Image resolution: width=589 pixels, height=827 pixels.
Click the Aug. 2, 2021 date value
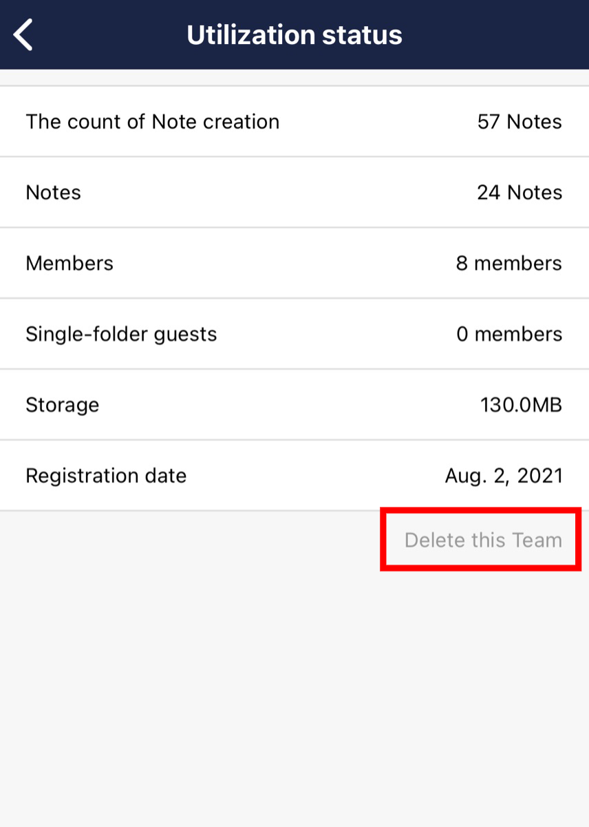point(504,476)
